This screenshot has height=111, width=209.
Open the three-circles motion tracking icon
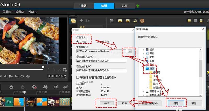pos(66,87)
